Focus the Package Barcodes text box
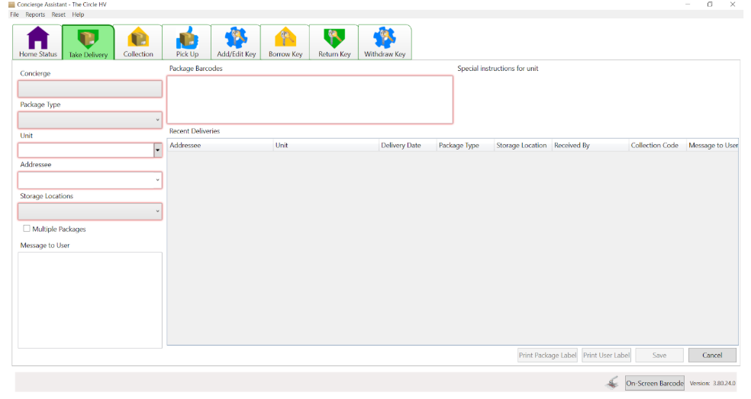 [310, 100]
